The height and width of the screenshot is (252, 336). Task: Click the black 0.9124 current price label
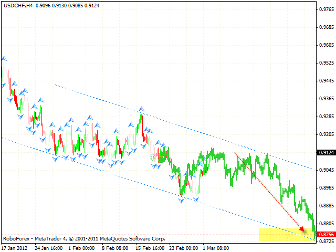pyautogui.click(x=326, y=153)
